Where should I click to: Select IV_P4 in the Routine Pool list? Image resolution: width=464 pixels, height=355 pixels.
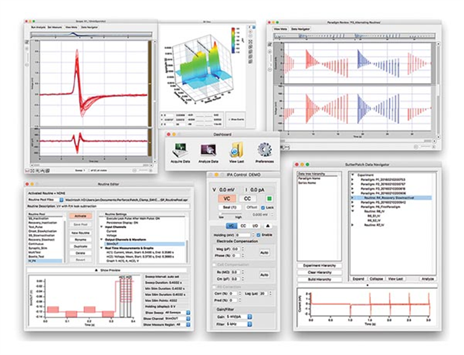(45, 261)
